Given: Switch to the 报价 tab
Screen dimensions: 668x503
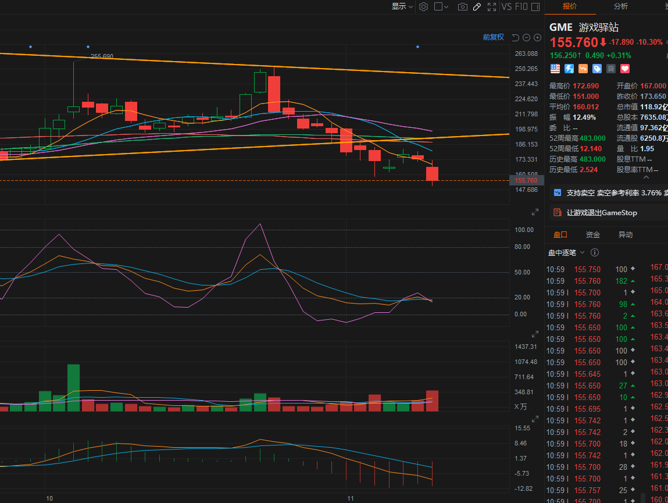Looking at the screenshot, I should [570, 6].
